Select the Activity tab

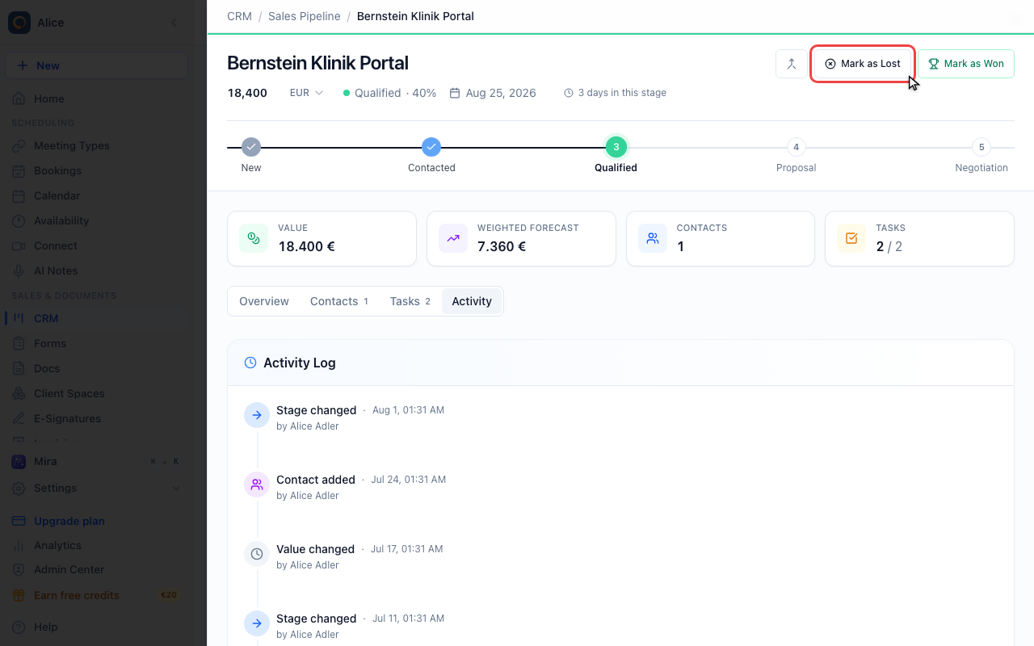pyautogui.click(x=472, y=301)
